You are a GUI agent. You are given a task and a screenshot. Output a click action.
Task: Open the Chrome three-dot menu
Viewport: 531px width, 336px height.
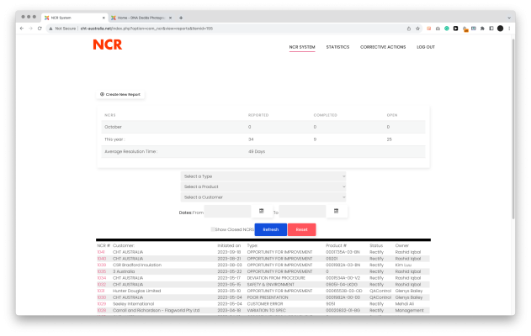click(511, 28)
